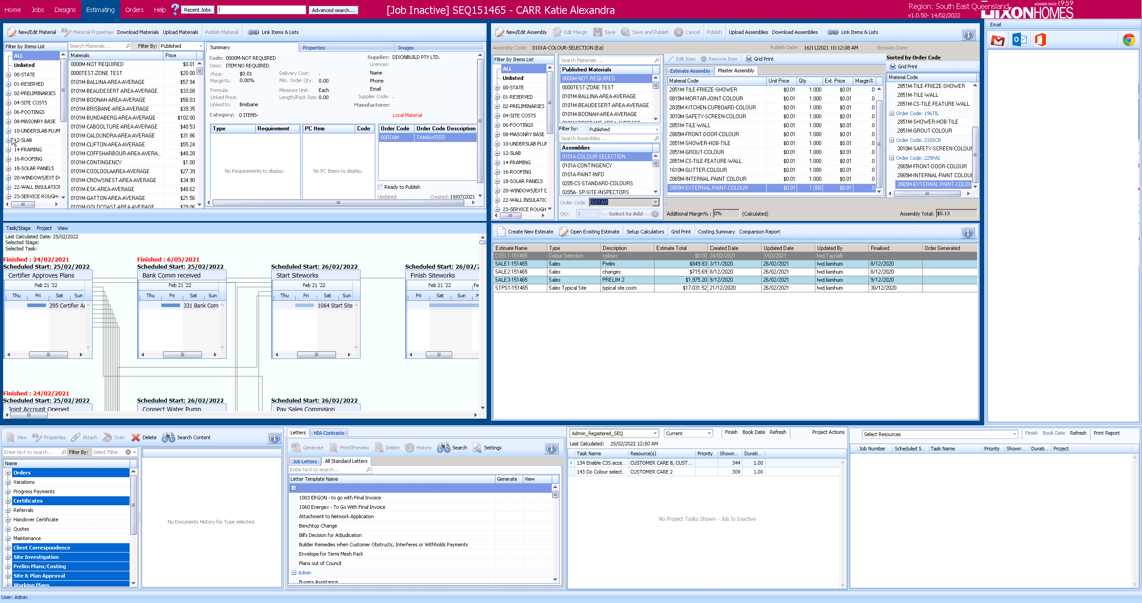This screenshot has width=1142, height=603.
Task: Expand the 12-SLAB tree node
Action: click(8, 140)
